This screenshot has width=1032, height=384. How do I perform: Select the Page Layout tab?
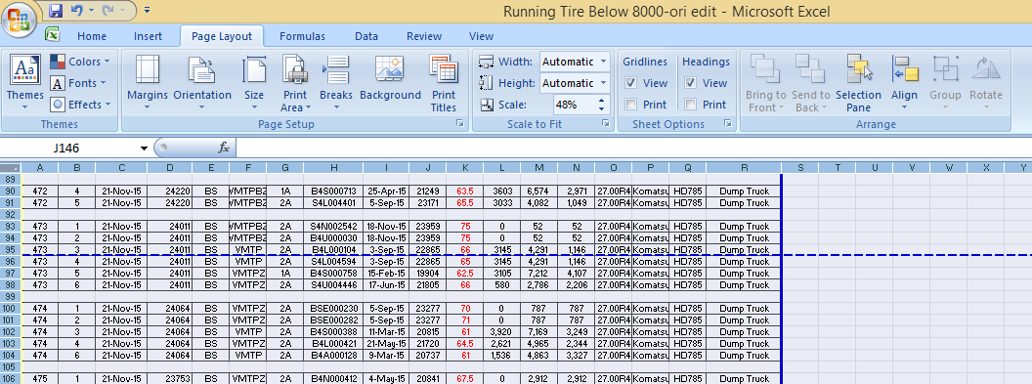222,36
